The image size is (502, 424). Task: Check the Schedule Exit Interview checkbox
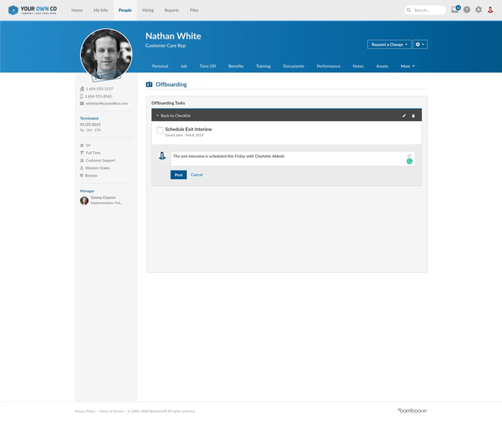click(x=160, y=130)
